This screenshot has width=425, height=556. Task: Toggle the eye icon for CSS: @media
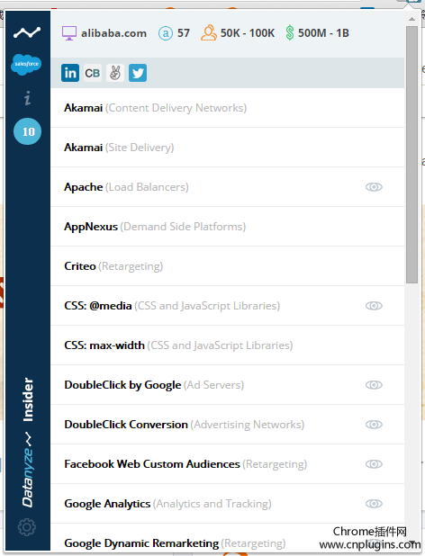[x=374, y=306]
